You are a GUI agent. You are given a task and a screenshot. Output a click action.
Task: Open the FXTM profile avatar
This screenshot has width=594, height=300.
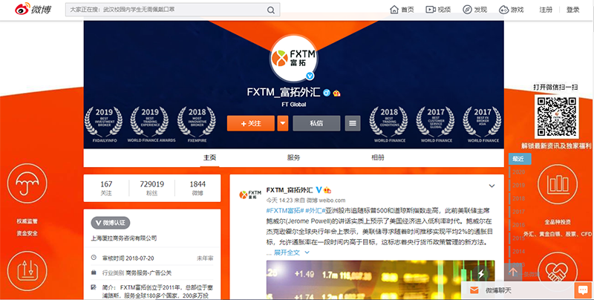tap(293, 59)
